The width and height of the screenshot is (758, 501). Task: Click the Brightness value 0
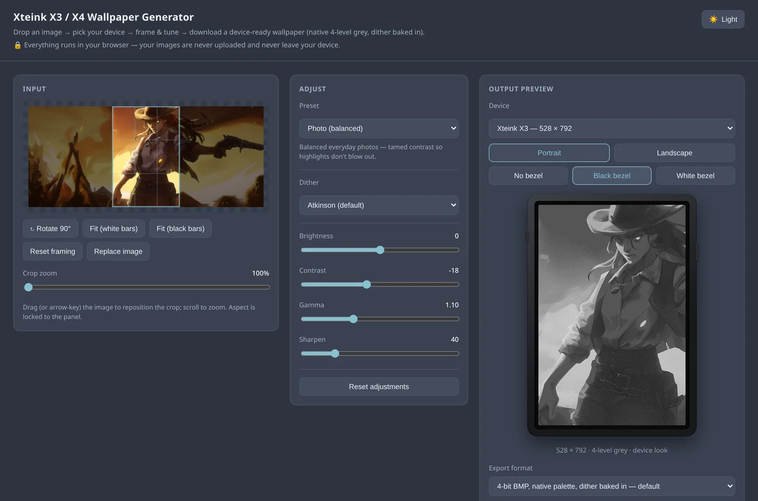click(457, 236)
